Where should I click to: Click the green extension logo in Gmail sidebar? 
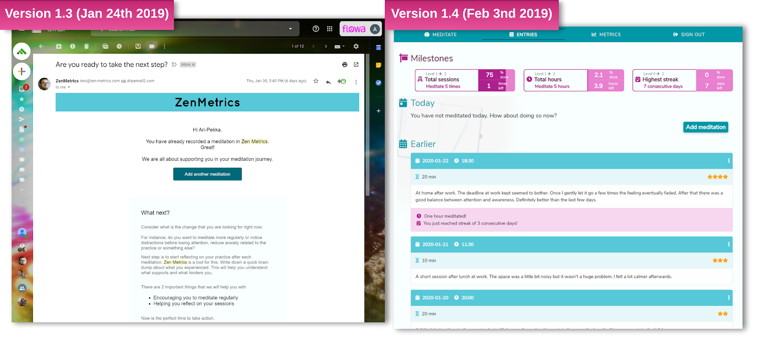click(x=22, y=51)
